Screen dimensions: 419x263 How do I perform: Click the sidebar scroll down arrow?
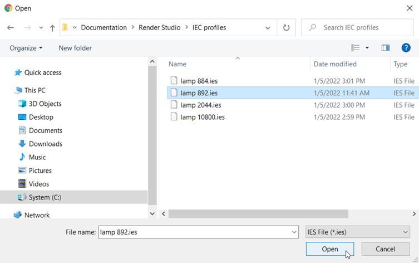(x=152, y=213)
